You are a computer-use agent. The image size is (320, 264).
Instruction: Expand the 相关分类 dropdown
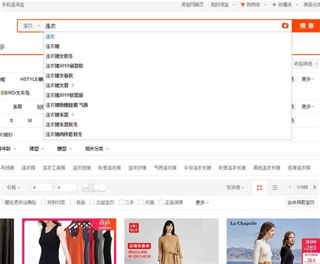click(x=97, y=149)
